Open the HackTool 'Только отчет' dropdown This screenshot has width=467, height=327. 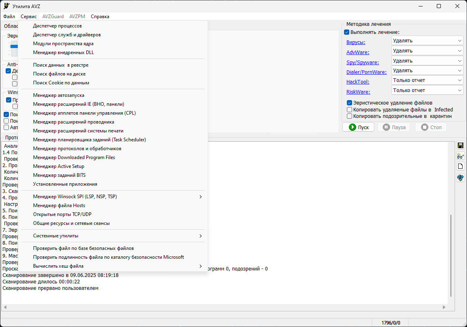click(427, 80)
